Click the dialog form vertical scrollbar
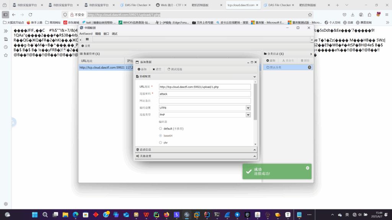 (x=255, y=102)
